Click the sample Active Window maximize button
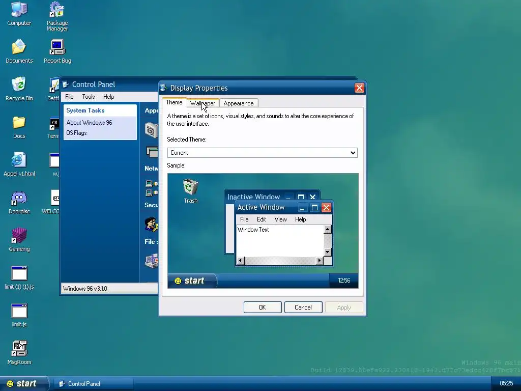The width and height of the screenshot is (521, 391). coord(314,208)
